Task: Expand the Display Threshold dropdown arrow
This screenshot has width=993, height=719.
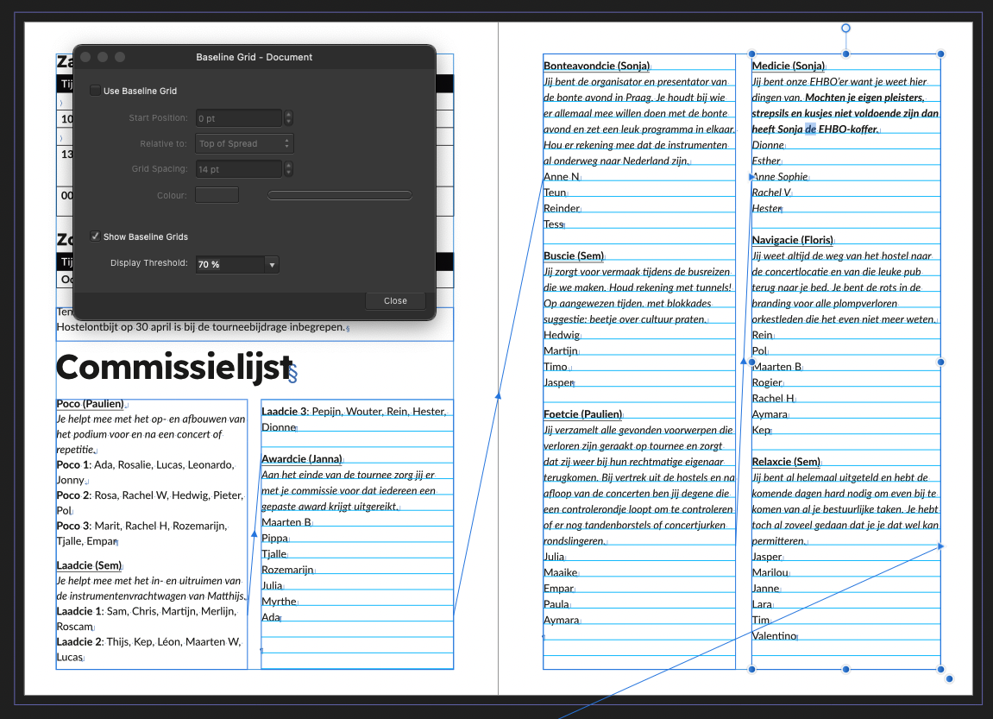Action: point(273,264)
